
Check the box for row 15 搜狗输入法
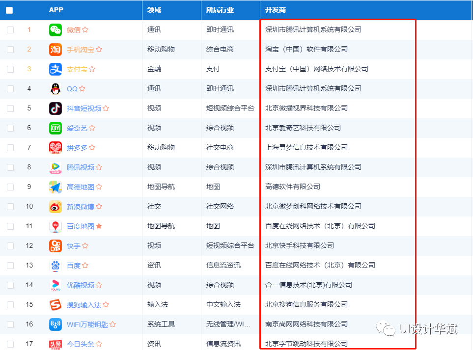click(x=10, y=305)
